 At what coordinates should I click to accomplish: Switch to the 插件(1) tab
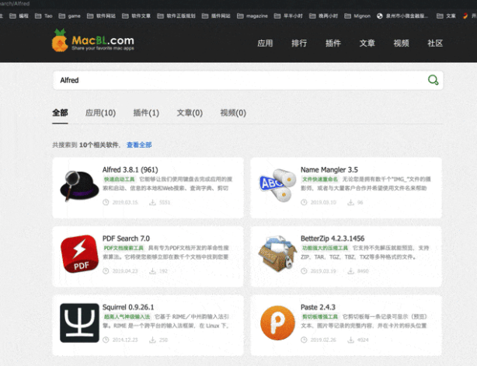146,113
